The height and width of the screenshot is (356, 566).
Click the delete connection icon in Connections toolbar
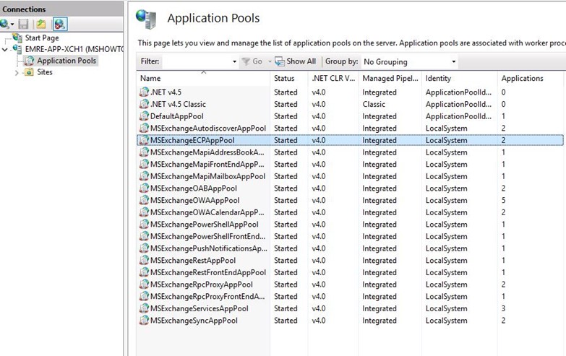pos(60,24)
